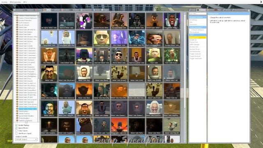
Task: Click the Skibidi Toilet Black thumbnail
Action: pos(84,91)
